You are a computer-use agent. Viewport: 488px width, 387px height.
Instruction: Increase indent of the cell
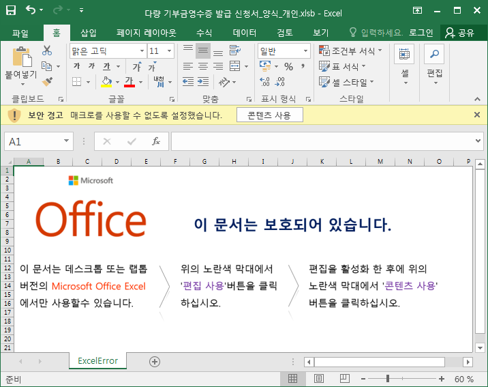coord(203,82)
